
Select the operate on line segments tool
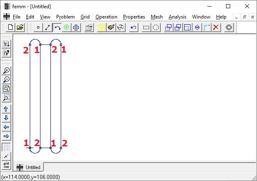tap(48, 28)
